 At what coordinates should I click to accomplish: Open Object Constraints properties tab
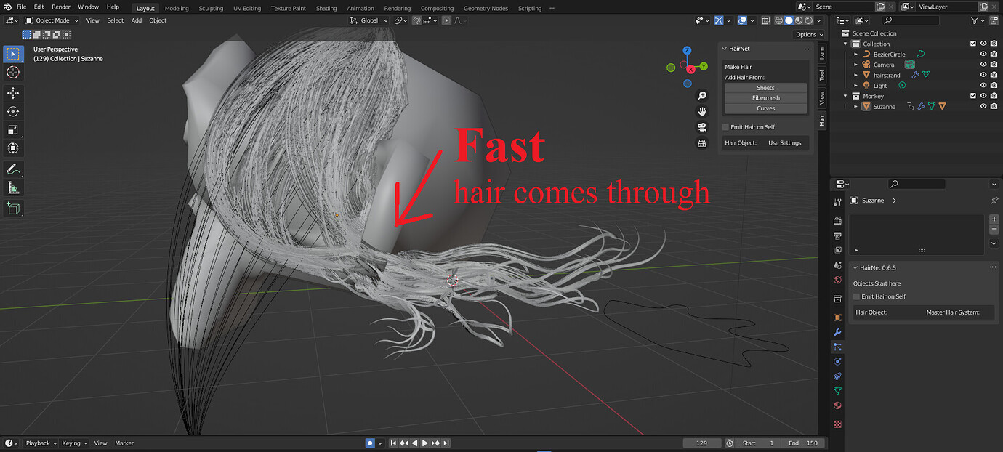click(x=837, y=376)
